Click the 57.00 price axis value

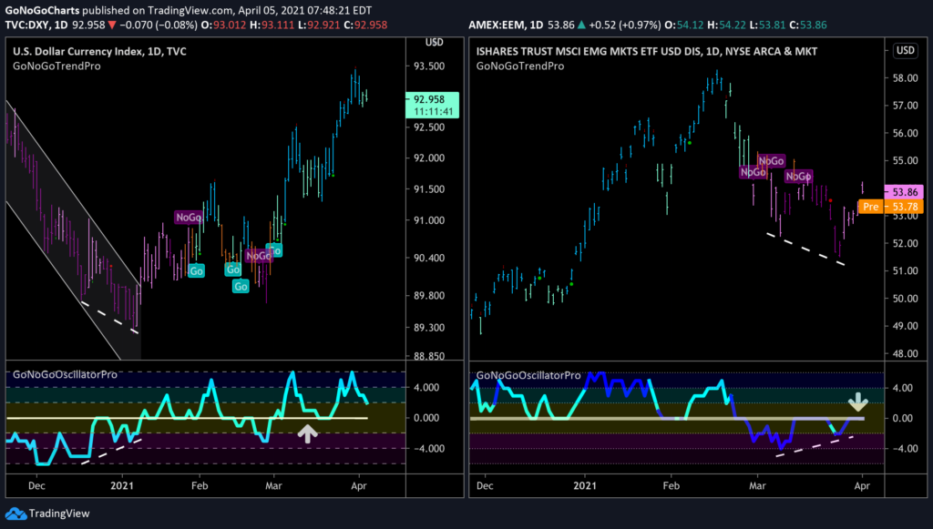coord(905,106)
